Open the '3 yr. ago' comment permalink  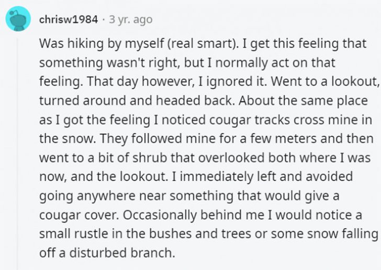[x=131, y=19]
